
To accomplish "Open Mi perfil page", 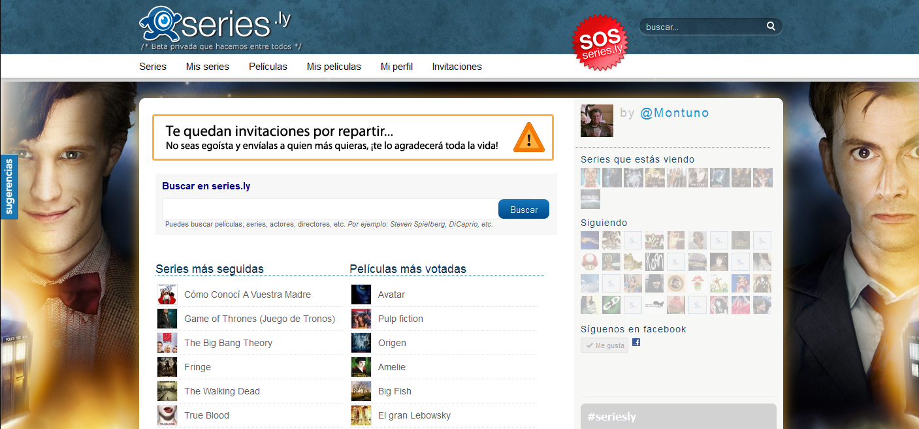I will [x=396, y=67].
